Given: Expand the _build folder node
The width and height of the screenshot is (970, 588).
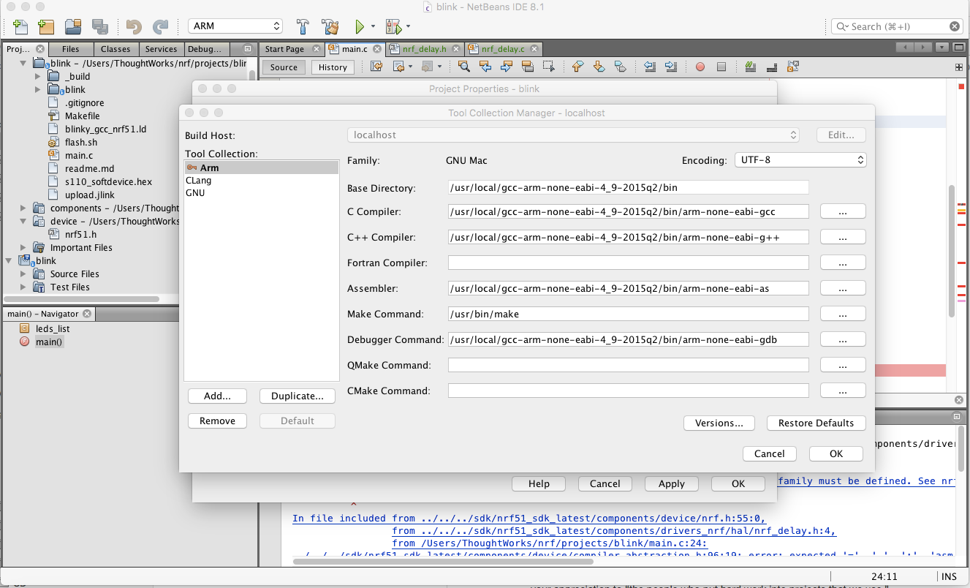Looking at the screenshot, I should pyautogui.click(x=39, y=76).
